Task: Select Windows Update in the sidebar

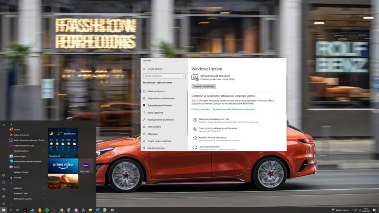Action: coord(156,91)
